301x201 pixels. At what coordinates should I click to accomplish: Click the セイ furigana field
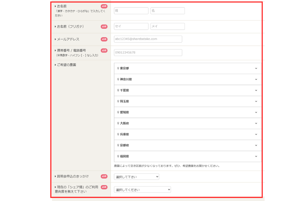tap(131, 26)
